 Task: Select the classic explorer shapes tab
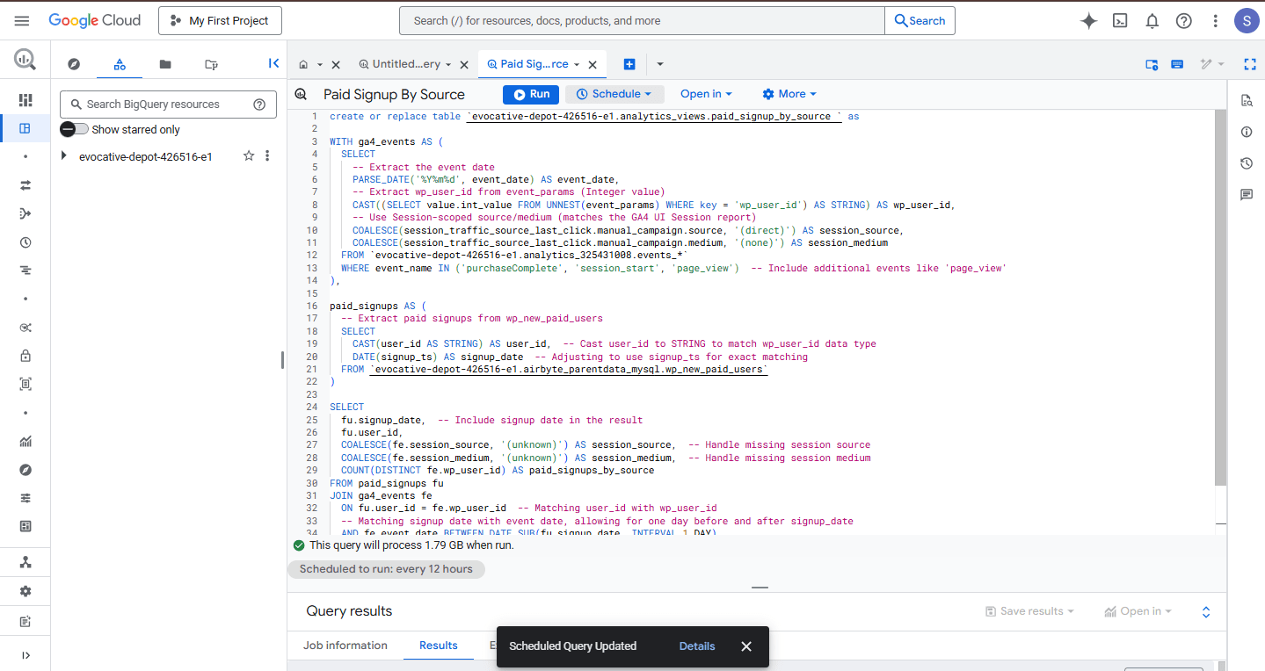[120, 64]
